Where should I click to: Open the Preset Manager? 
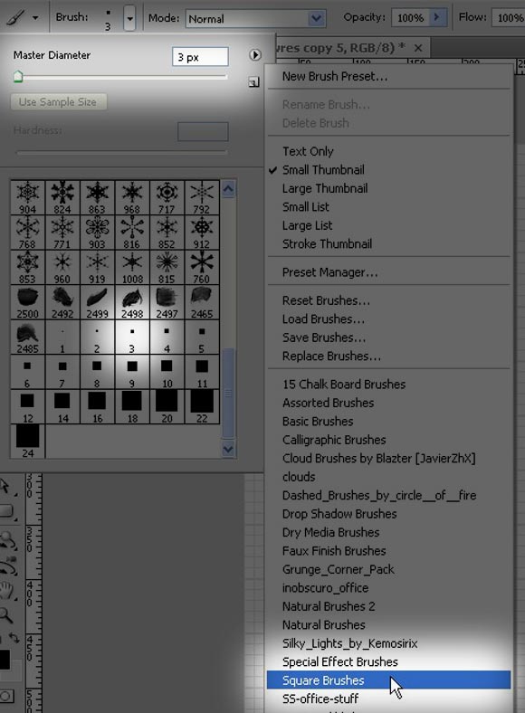(329, 272)
